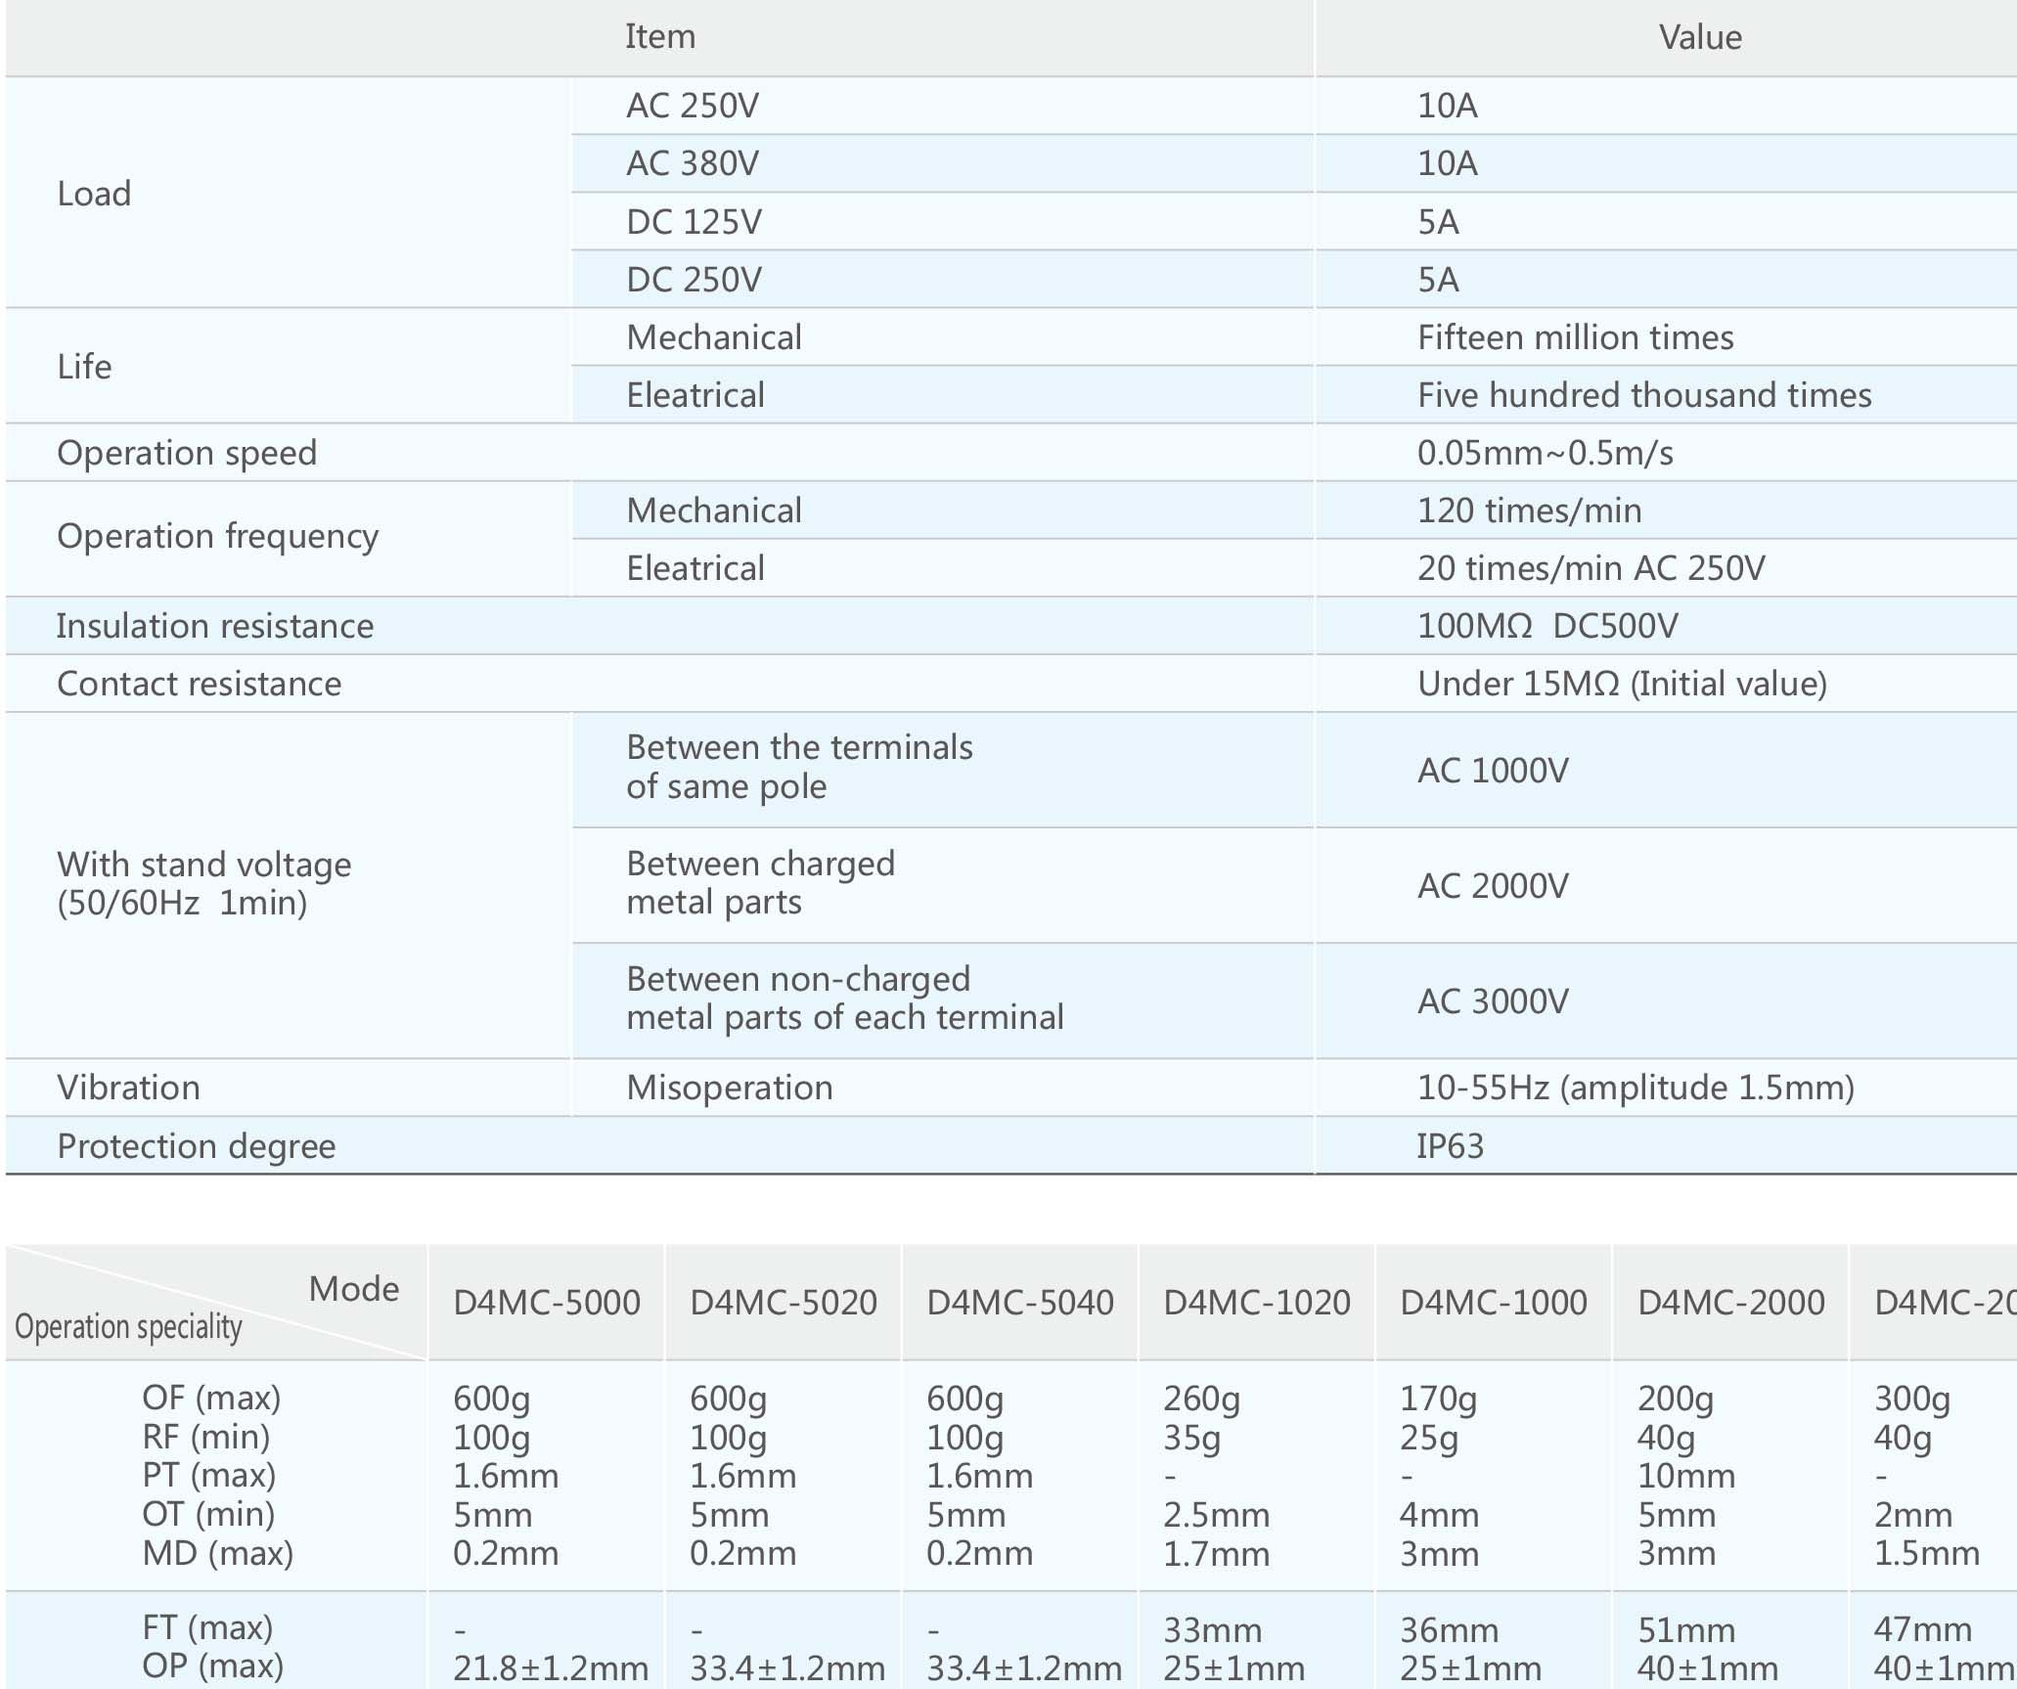
Task: Click the 'AC 1000V' value
Action: (1493, 771)
